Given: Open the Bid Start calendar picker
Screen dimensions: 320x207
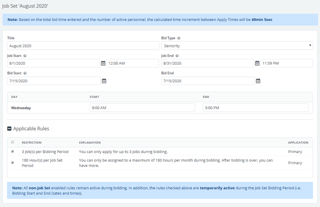Looking at the screenshot, I should coord(104,81).
